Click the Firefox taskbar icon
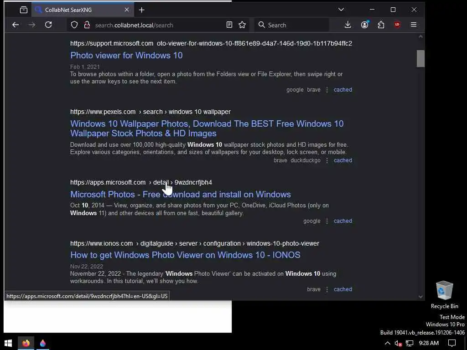The width and height of the screenshot is (467, 350). coord(26,343)
